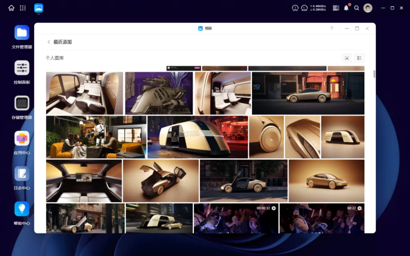410x256 pixels.
Task: Click the photo gallery vertical scrollbar
Action: [x=374, y=74]
